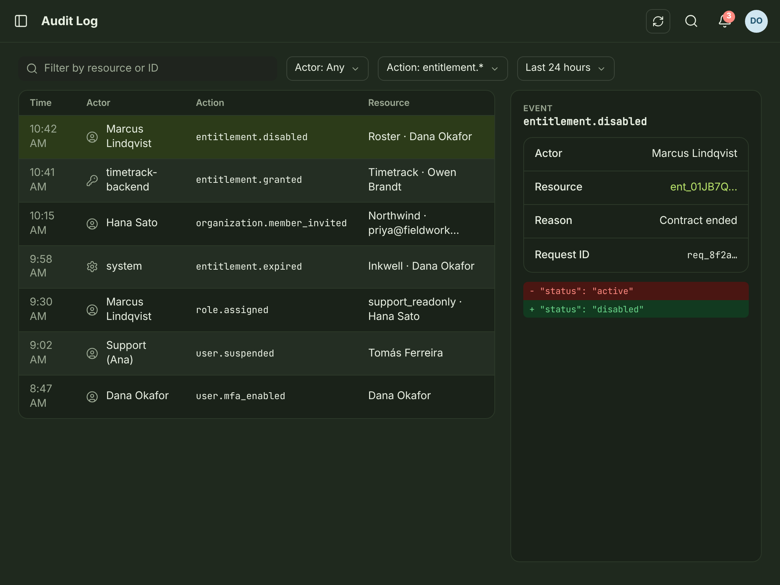The width and height of the screenshot is (780, 585).
Task: Toggle the sidebar panel icon
Action: [x=21, y=21]
